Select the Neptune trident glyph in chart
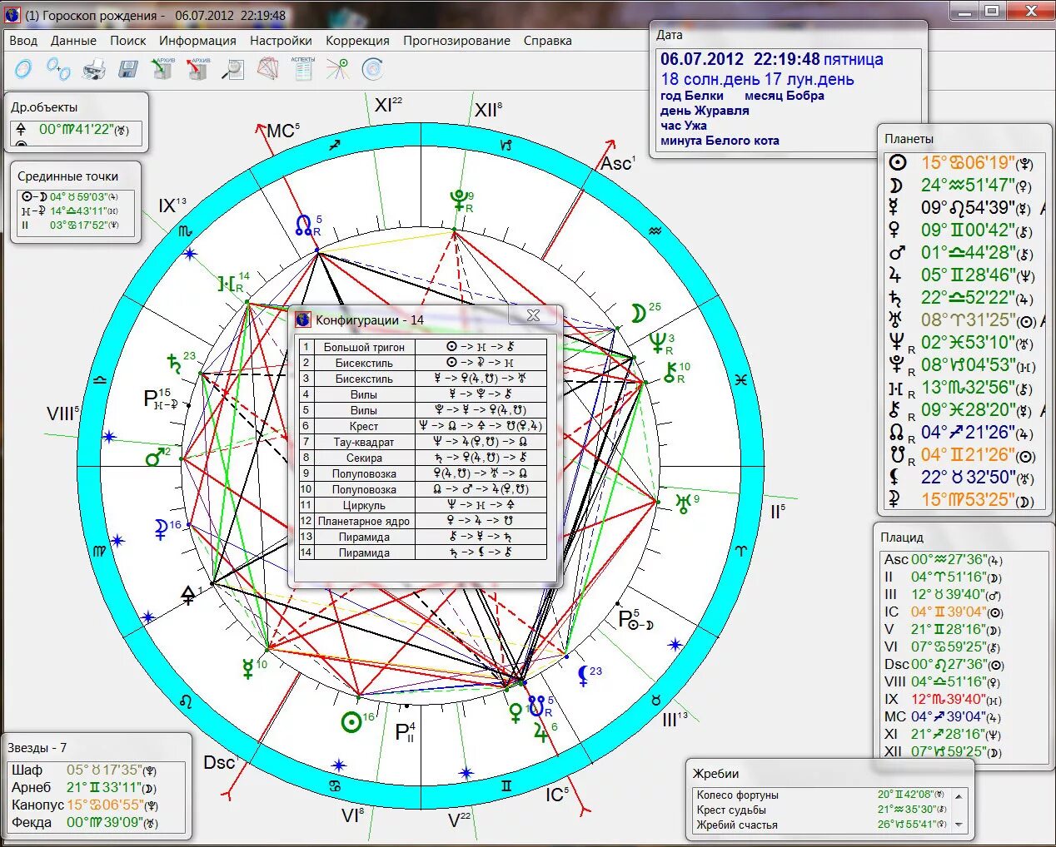1056x847 pixels. (x=658, y=342)
